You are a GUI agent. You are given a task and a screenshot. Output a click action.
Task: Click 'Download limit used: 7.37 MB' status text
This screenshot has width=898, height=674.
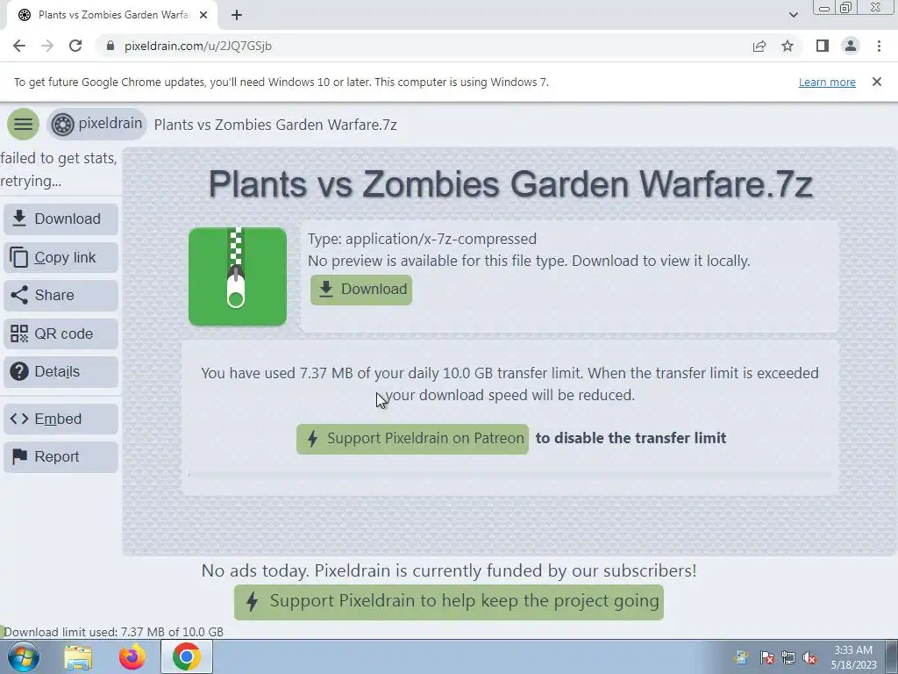point(113,632)
